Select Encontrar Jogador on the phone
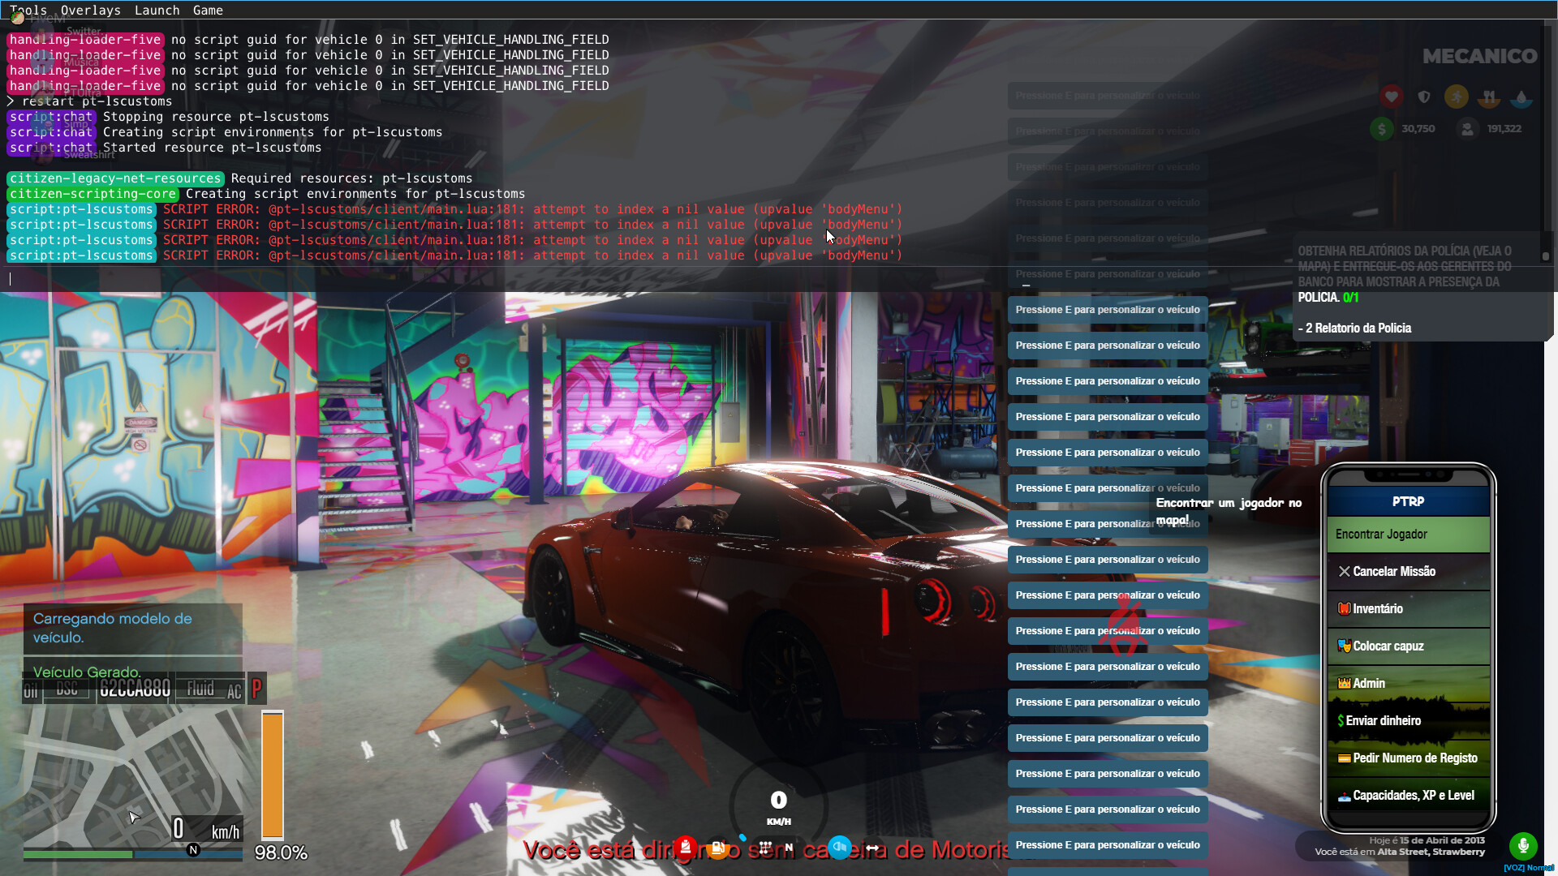This screenshot has height=876, width=1558. click(1408, 535)
